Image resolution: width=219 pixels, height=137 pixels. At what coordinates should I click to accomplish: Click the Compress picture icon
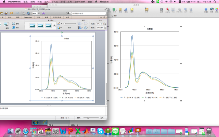tap(14, 24)
